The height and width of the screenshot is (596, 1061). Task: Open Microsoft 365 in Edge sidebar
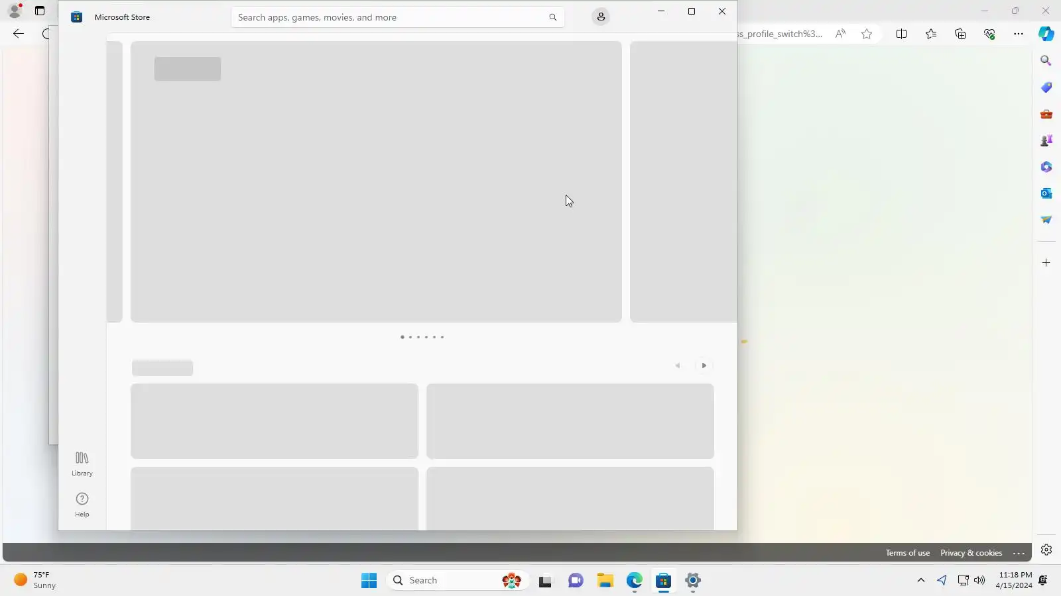click(1046, 167)
